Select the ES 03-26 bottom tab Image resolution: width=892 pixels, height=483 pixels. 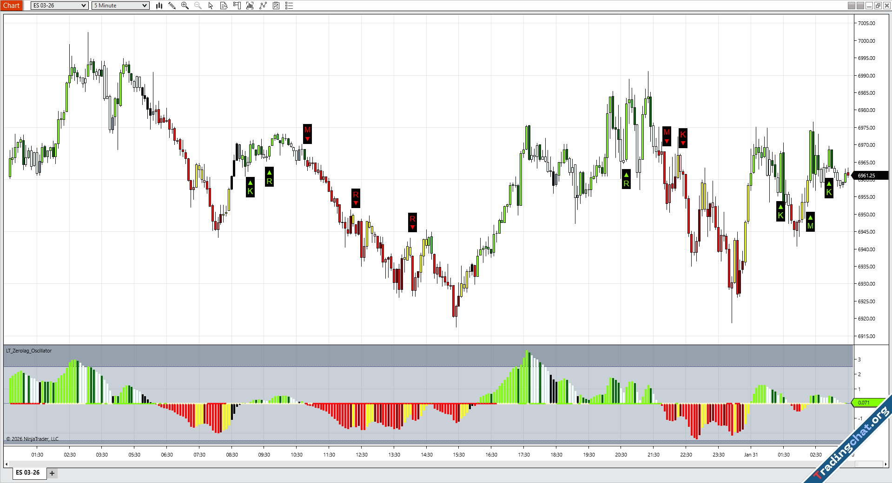(x=28, y=473)
